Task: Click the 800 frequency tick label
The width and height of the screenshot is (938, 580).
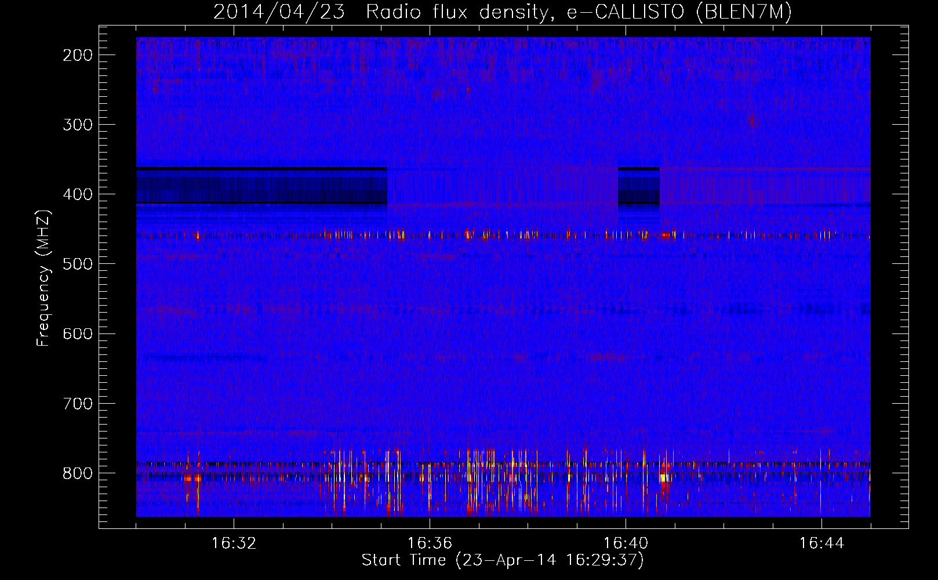Action: (x=78, y=473)
